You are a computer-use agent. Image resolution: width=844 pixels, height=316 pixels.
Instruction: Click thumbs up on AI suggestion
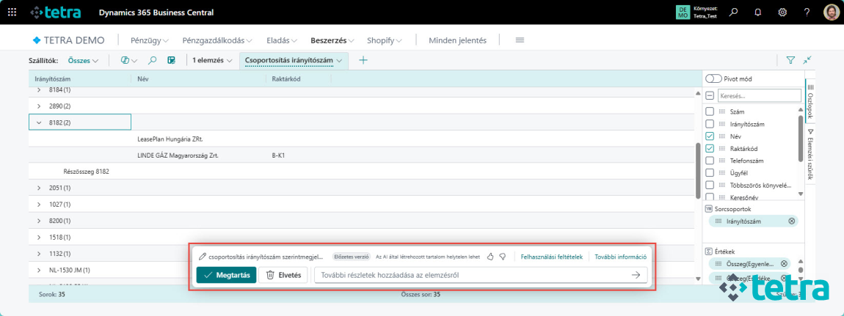coord(490,257)
